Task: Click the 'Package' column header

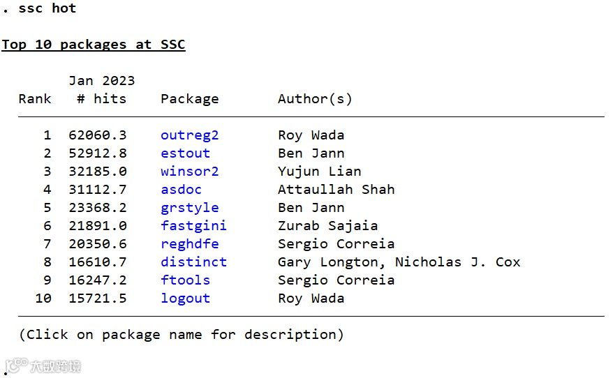Action: pyautogui.click(x=189, y=99)
